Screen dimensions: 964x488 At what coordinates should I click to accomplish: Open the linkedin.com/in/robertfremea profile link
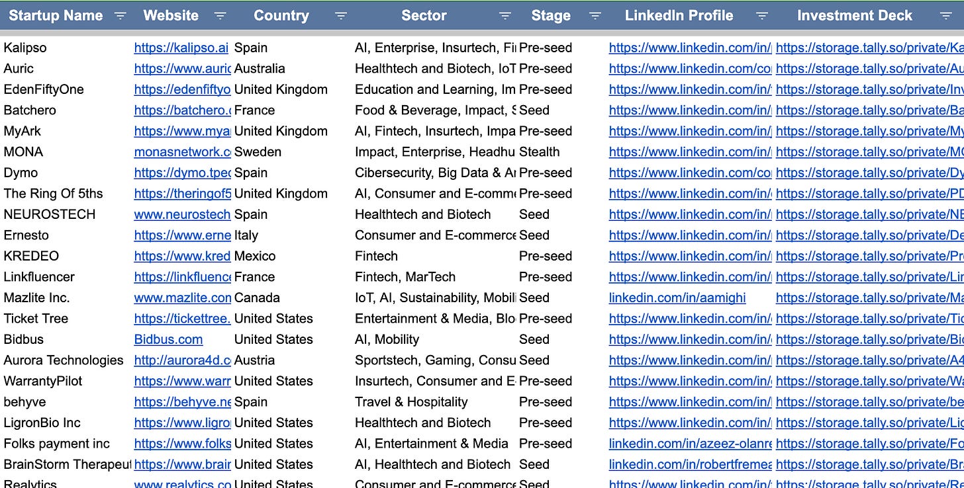click(690, 464)
